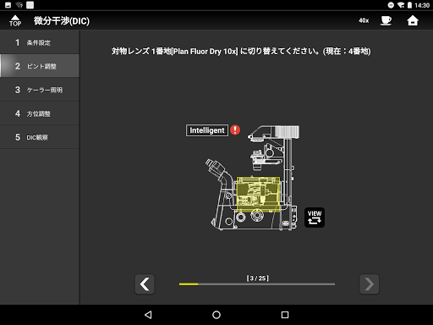Select step 3 ケーラー照明
Screen dimensions: 433x325
click(40, 90)
